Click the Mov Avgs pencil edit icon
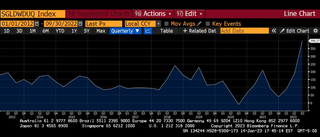The image size is (320, 137). point(199,24)
